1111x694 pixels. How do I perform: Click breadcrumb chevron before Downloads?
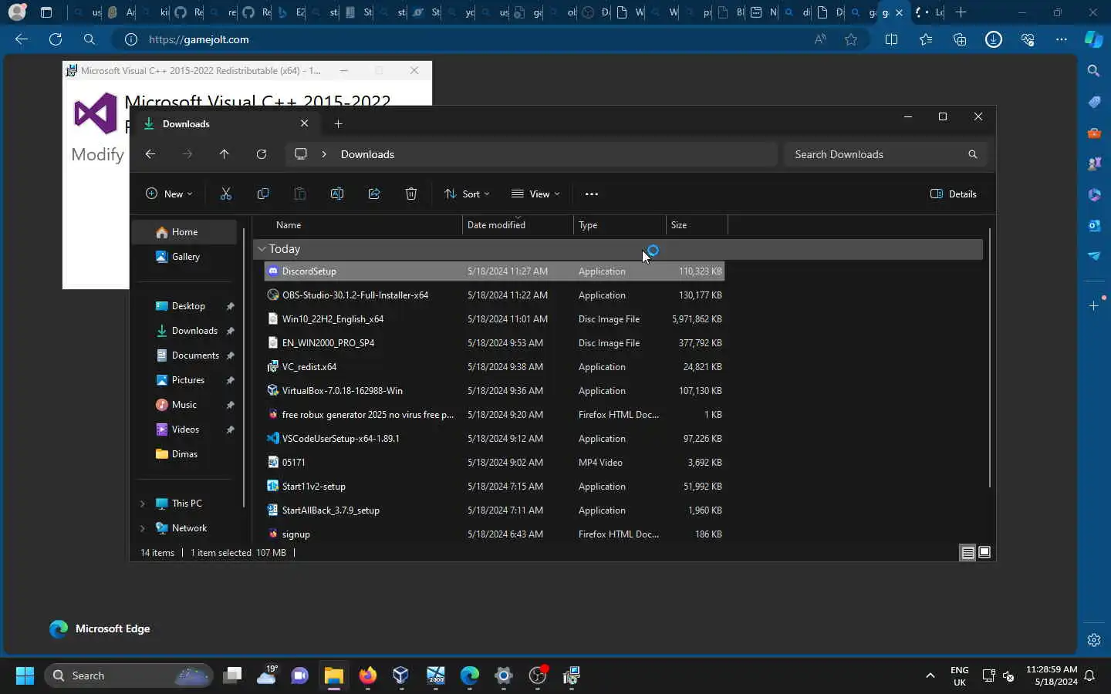[324, 154]
